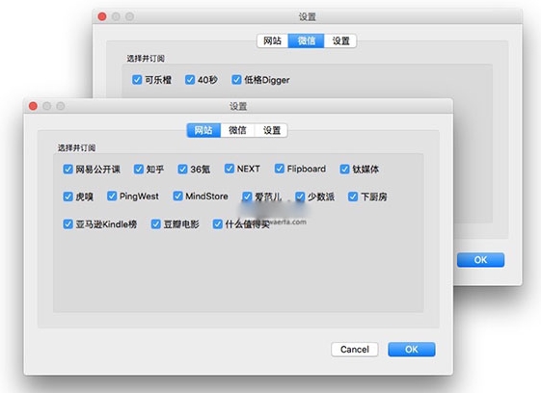Uncheck the Flipboard checkbox
541x393 pixels.
pos(279,169)
